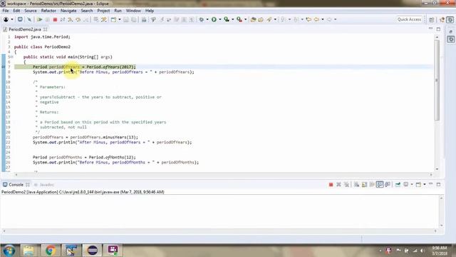The height and width of the screenshot is (257, 456).
Task: Open File Explorer from the taskbar
Action: 28,250
